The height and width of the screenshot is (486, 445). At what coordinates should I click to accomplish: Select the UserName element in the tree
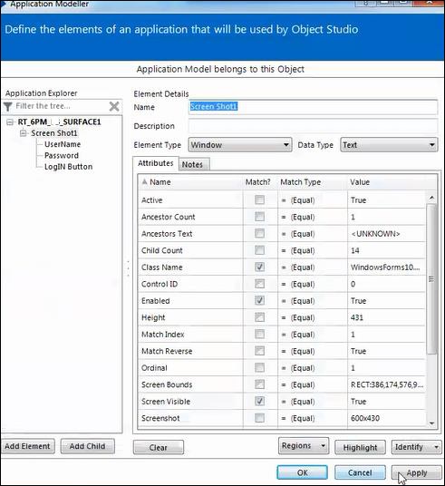click(x=63, y=144)
